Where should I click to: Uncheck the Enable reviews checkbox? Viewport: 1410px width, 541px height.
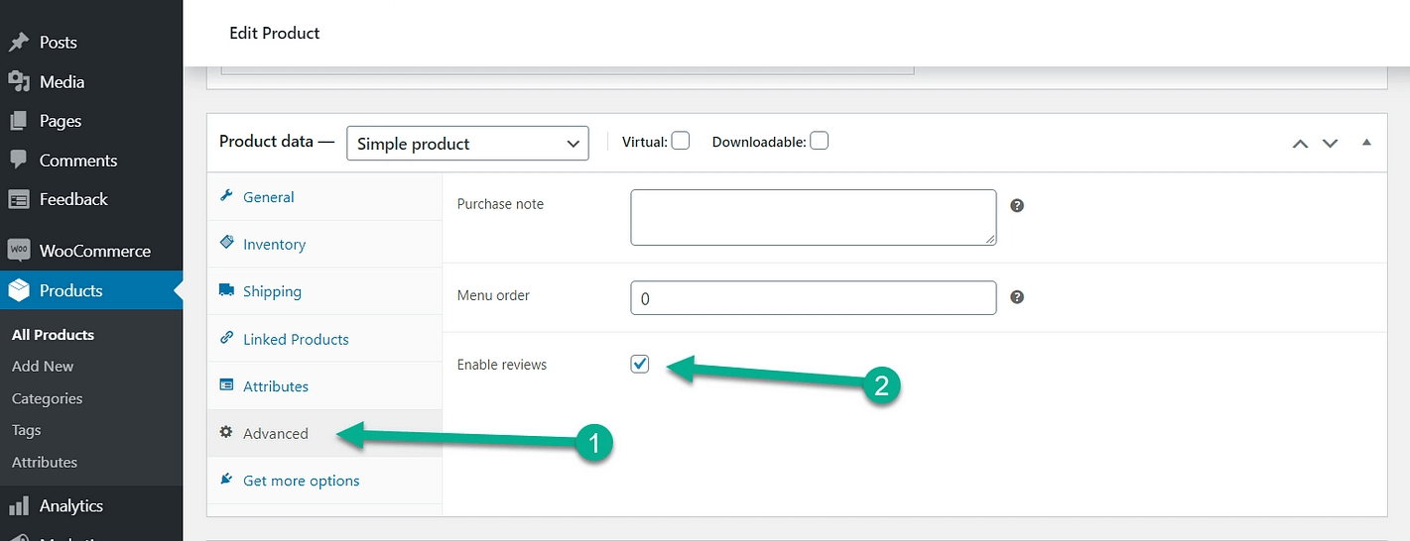pyautogui.click(x=640, y=364)
